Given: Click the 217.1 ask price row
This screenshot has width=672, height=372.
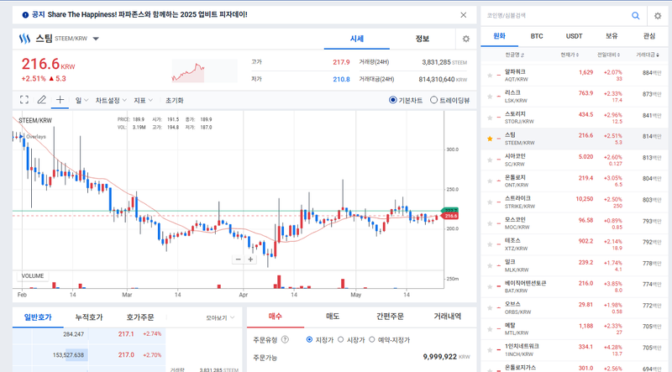Looking at the screenshot, I should (89, 334).
